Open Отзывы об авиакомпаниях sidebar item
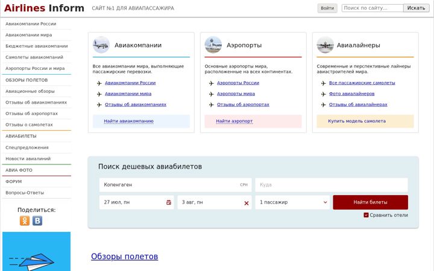This screenshot has width=434, height=271. pos(36,102)
